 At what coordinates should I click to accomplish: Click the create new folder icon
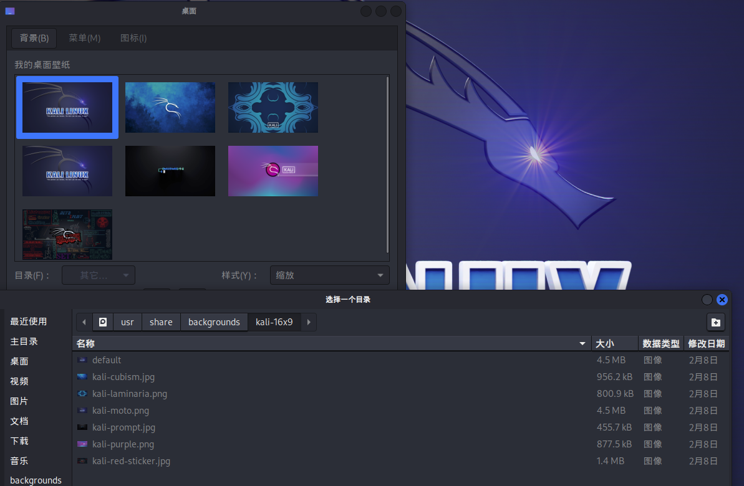(x=715, y=322)
